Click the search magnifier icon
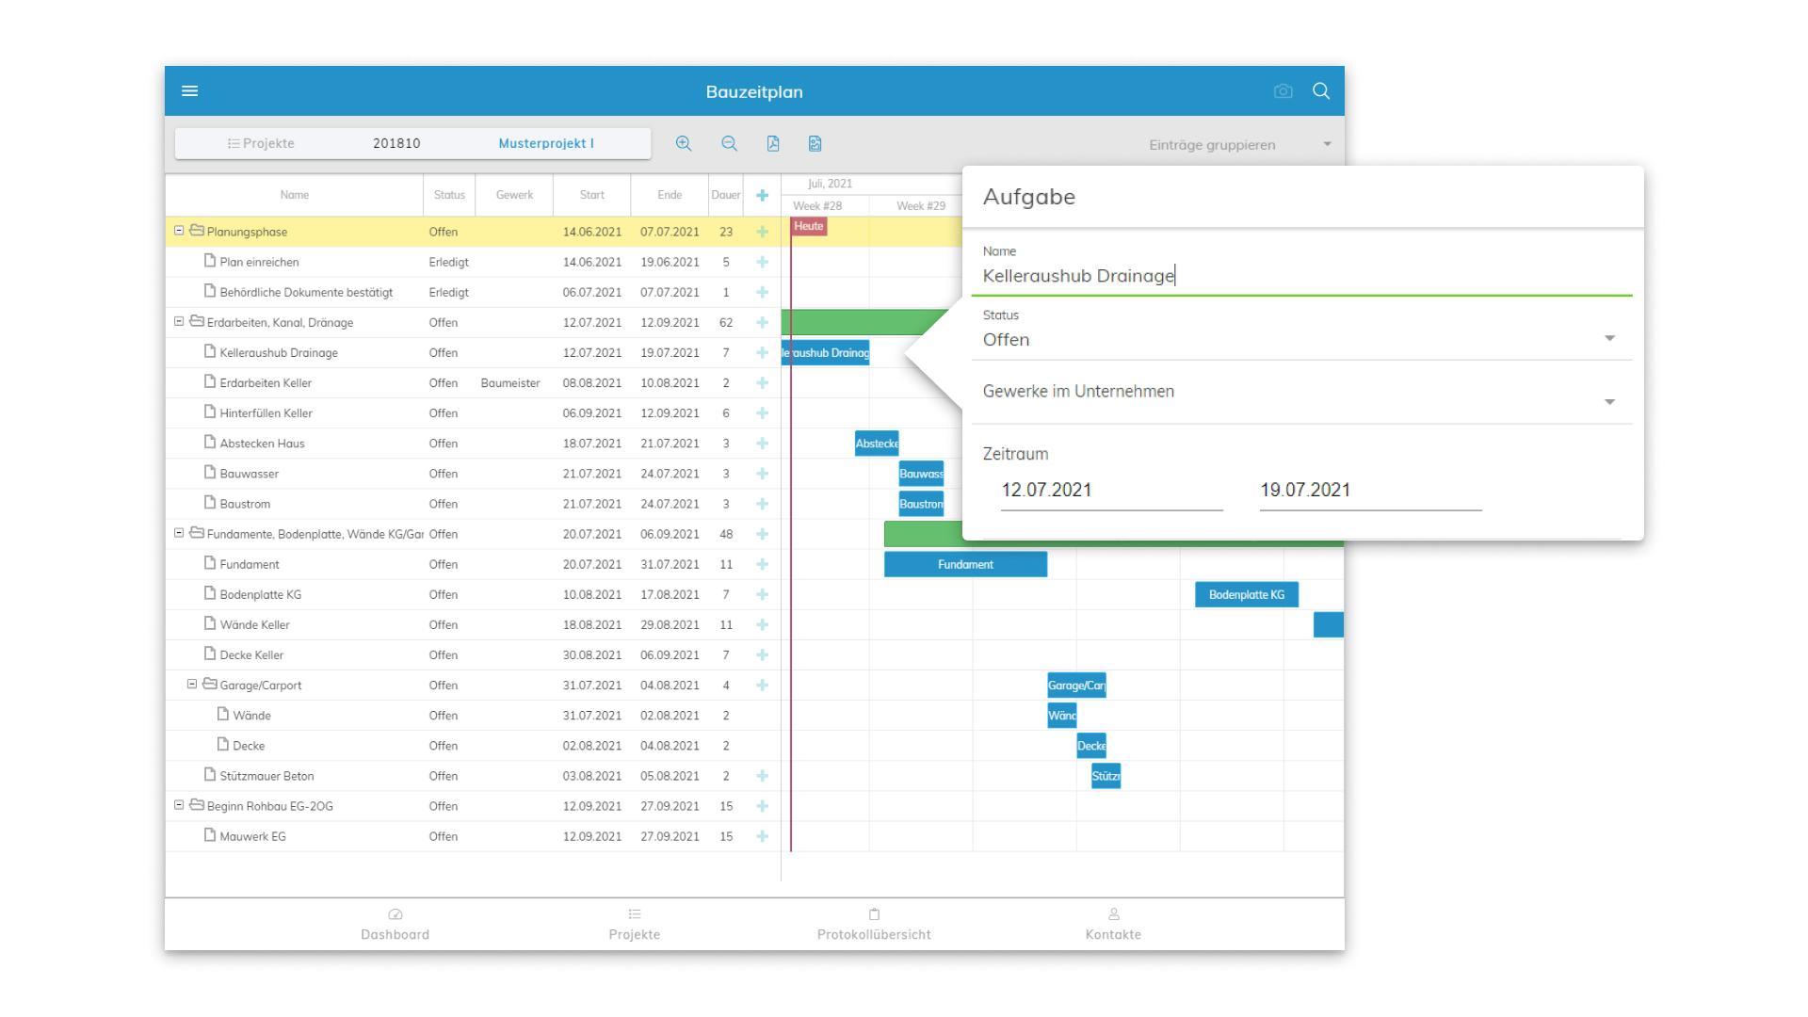Screen dimensions: 1808x1017 pyautogui.click(x=1321, y=91)
